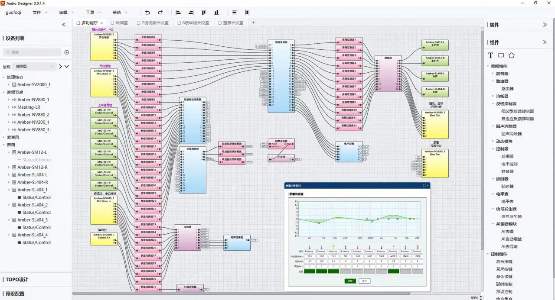555x300 pixels.
Task: Align selected blocks to left edge
Action: 178,13
